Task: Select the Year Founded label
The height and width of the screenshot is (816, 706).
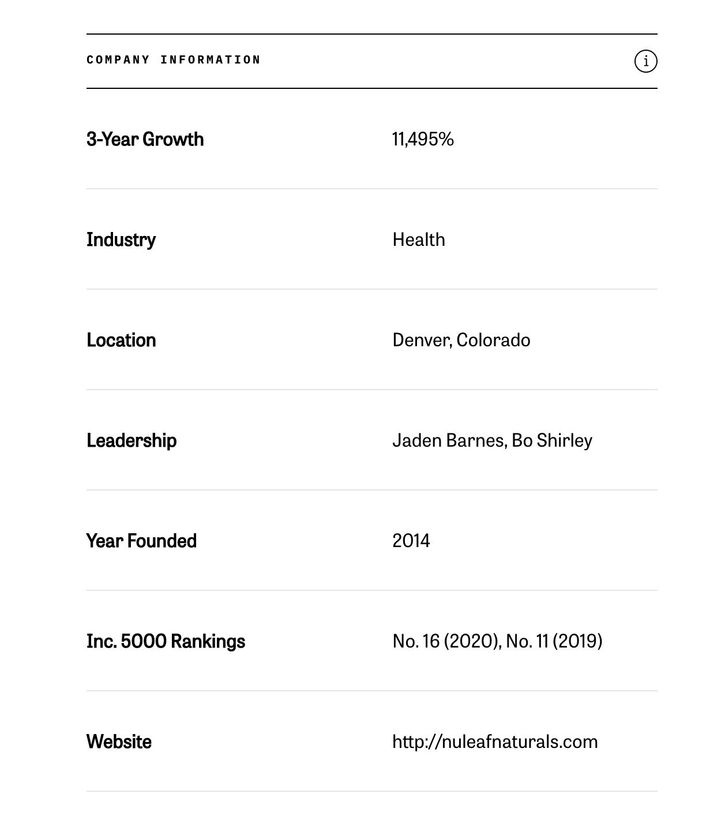Action: (x=141, y=541)
